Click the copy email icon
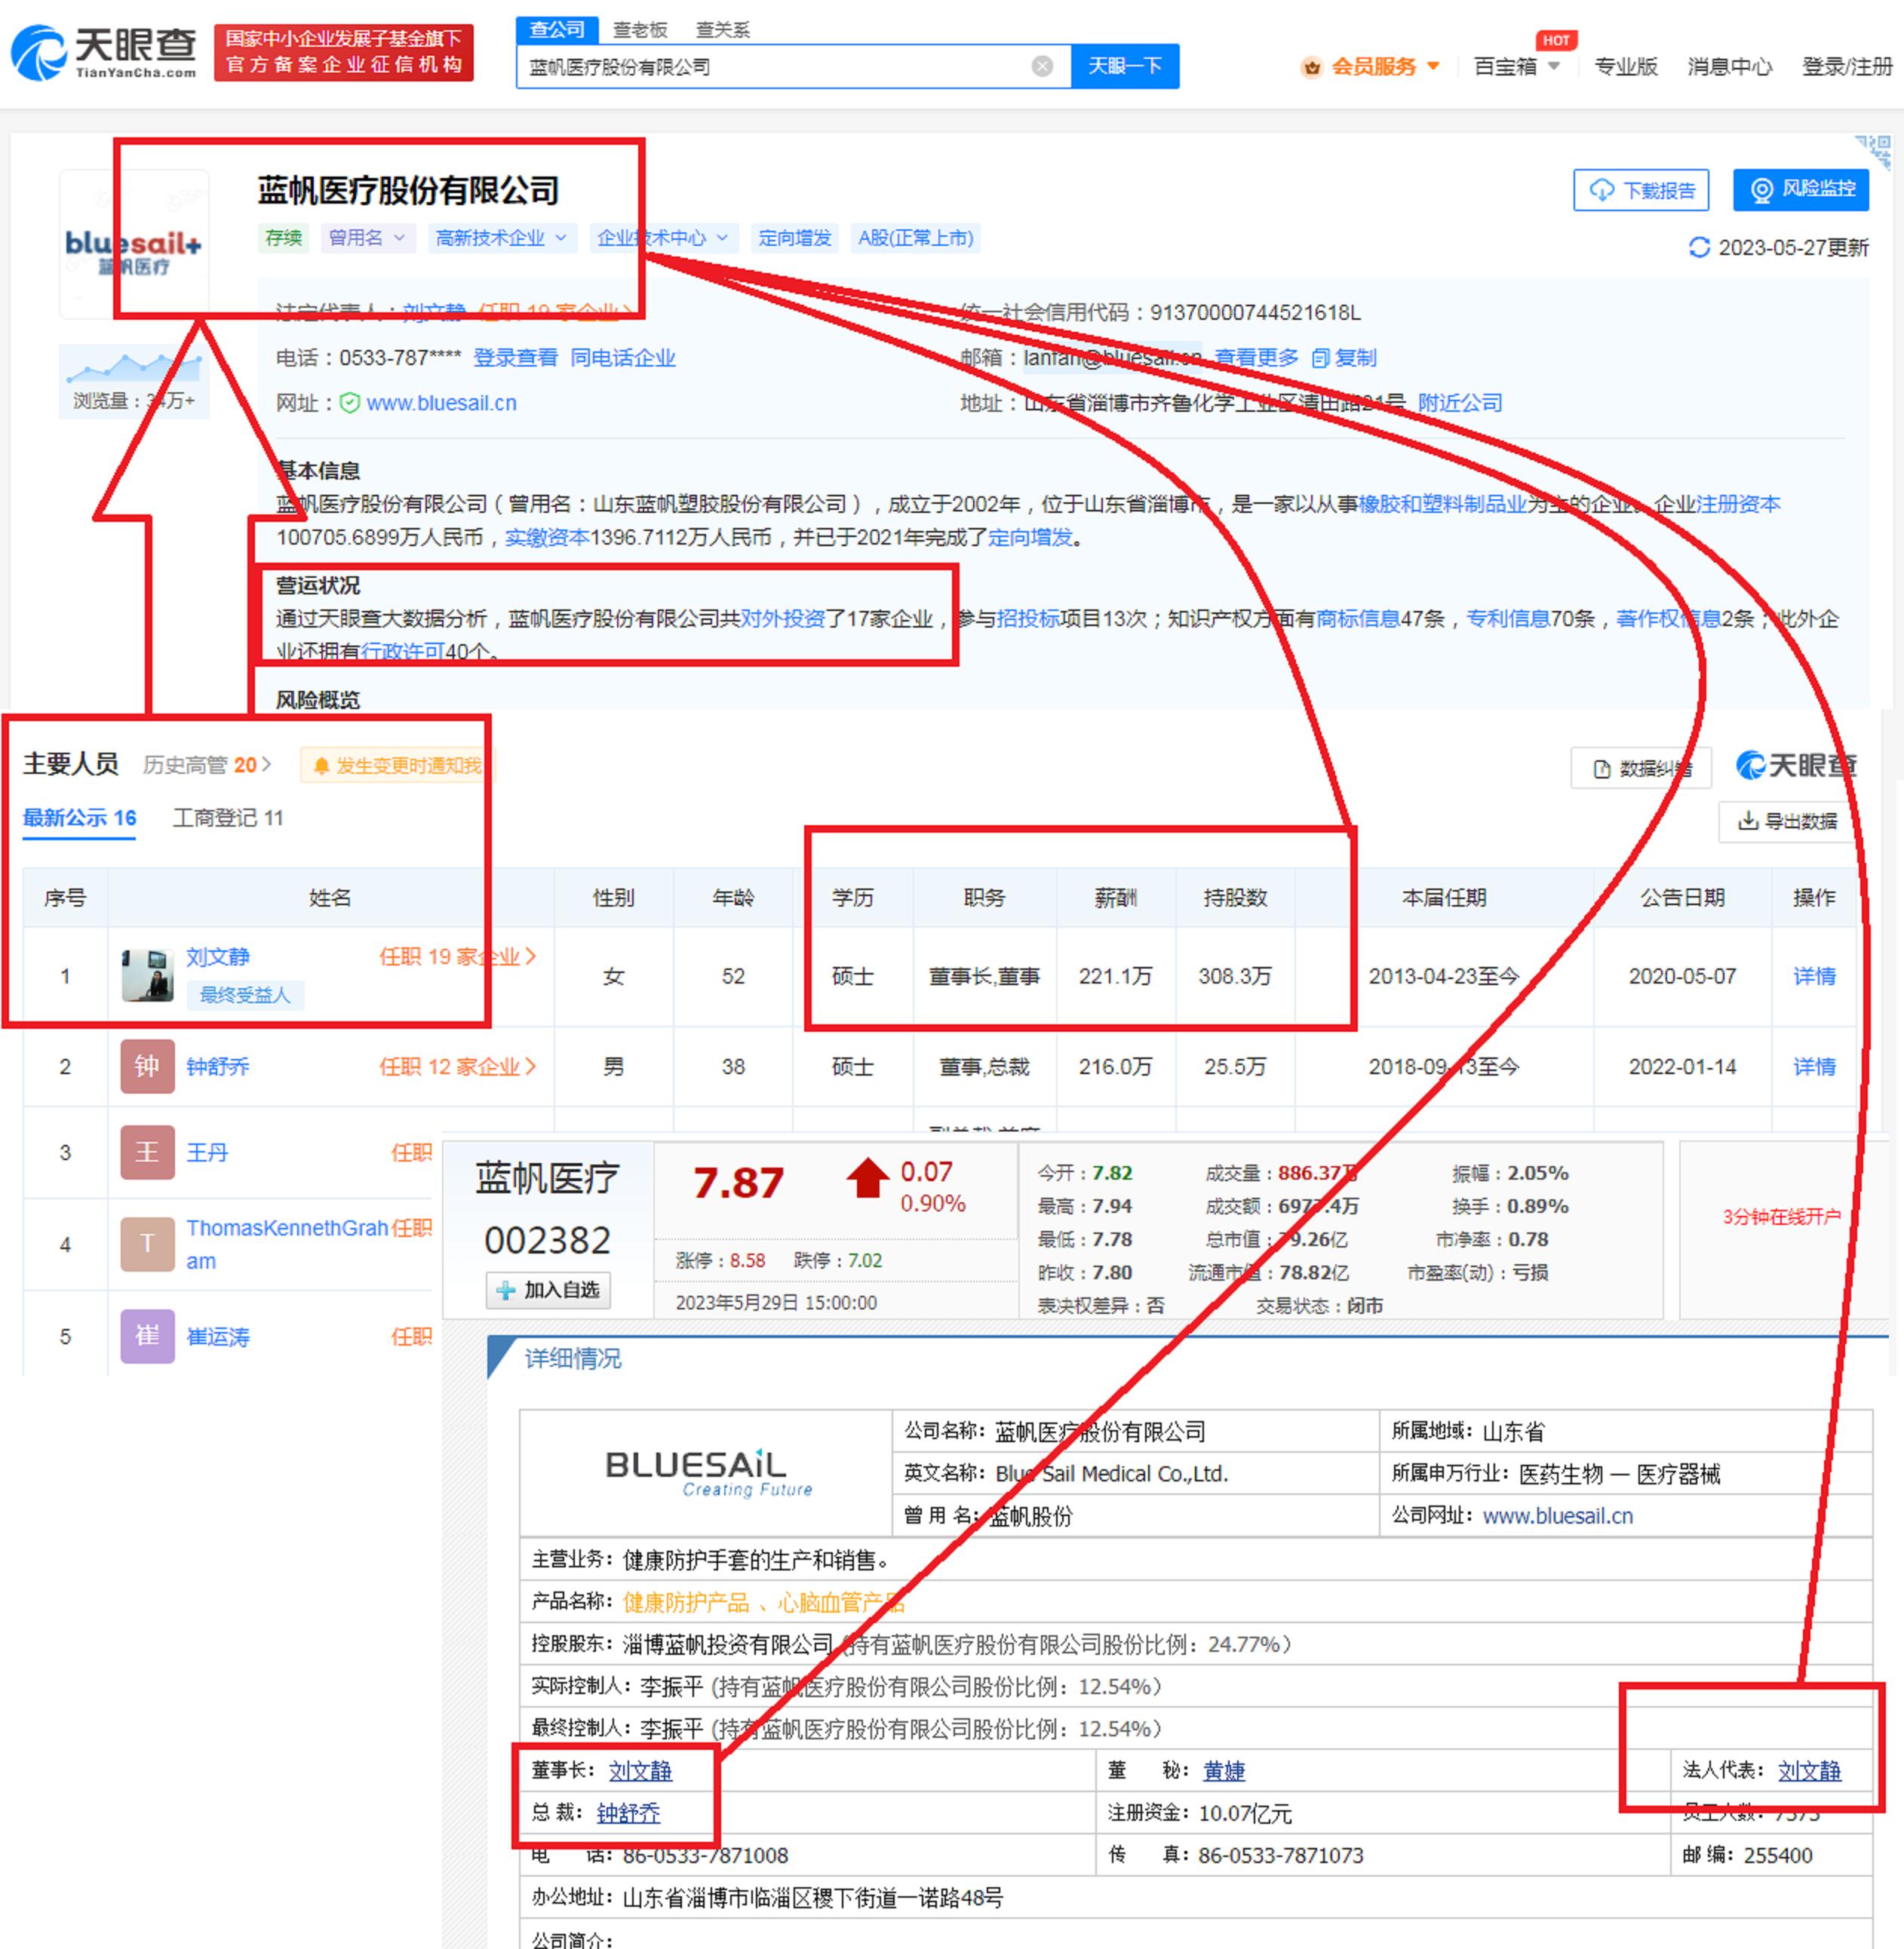1904x1949 pixels. click(x=1320, y=358)
